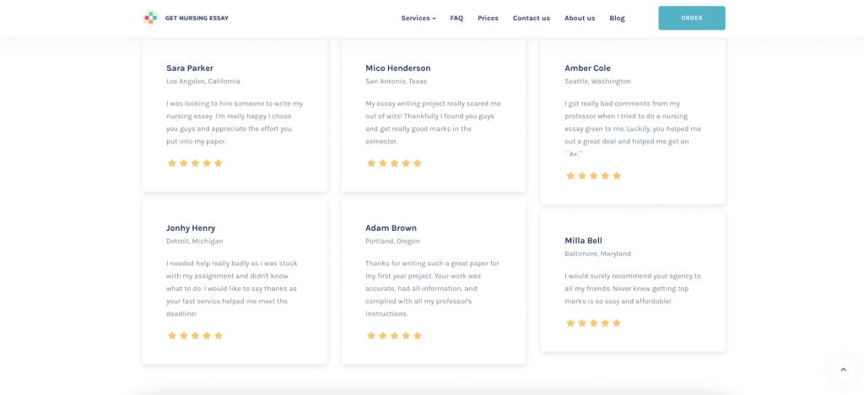Click the first star under Jonhy Henry's review
864x395 pixels.
pos(172,335)
